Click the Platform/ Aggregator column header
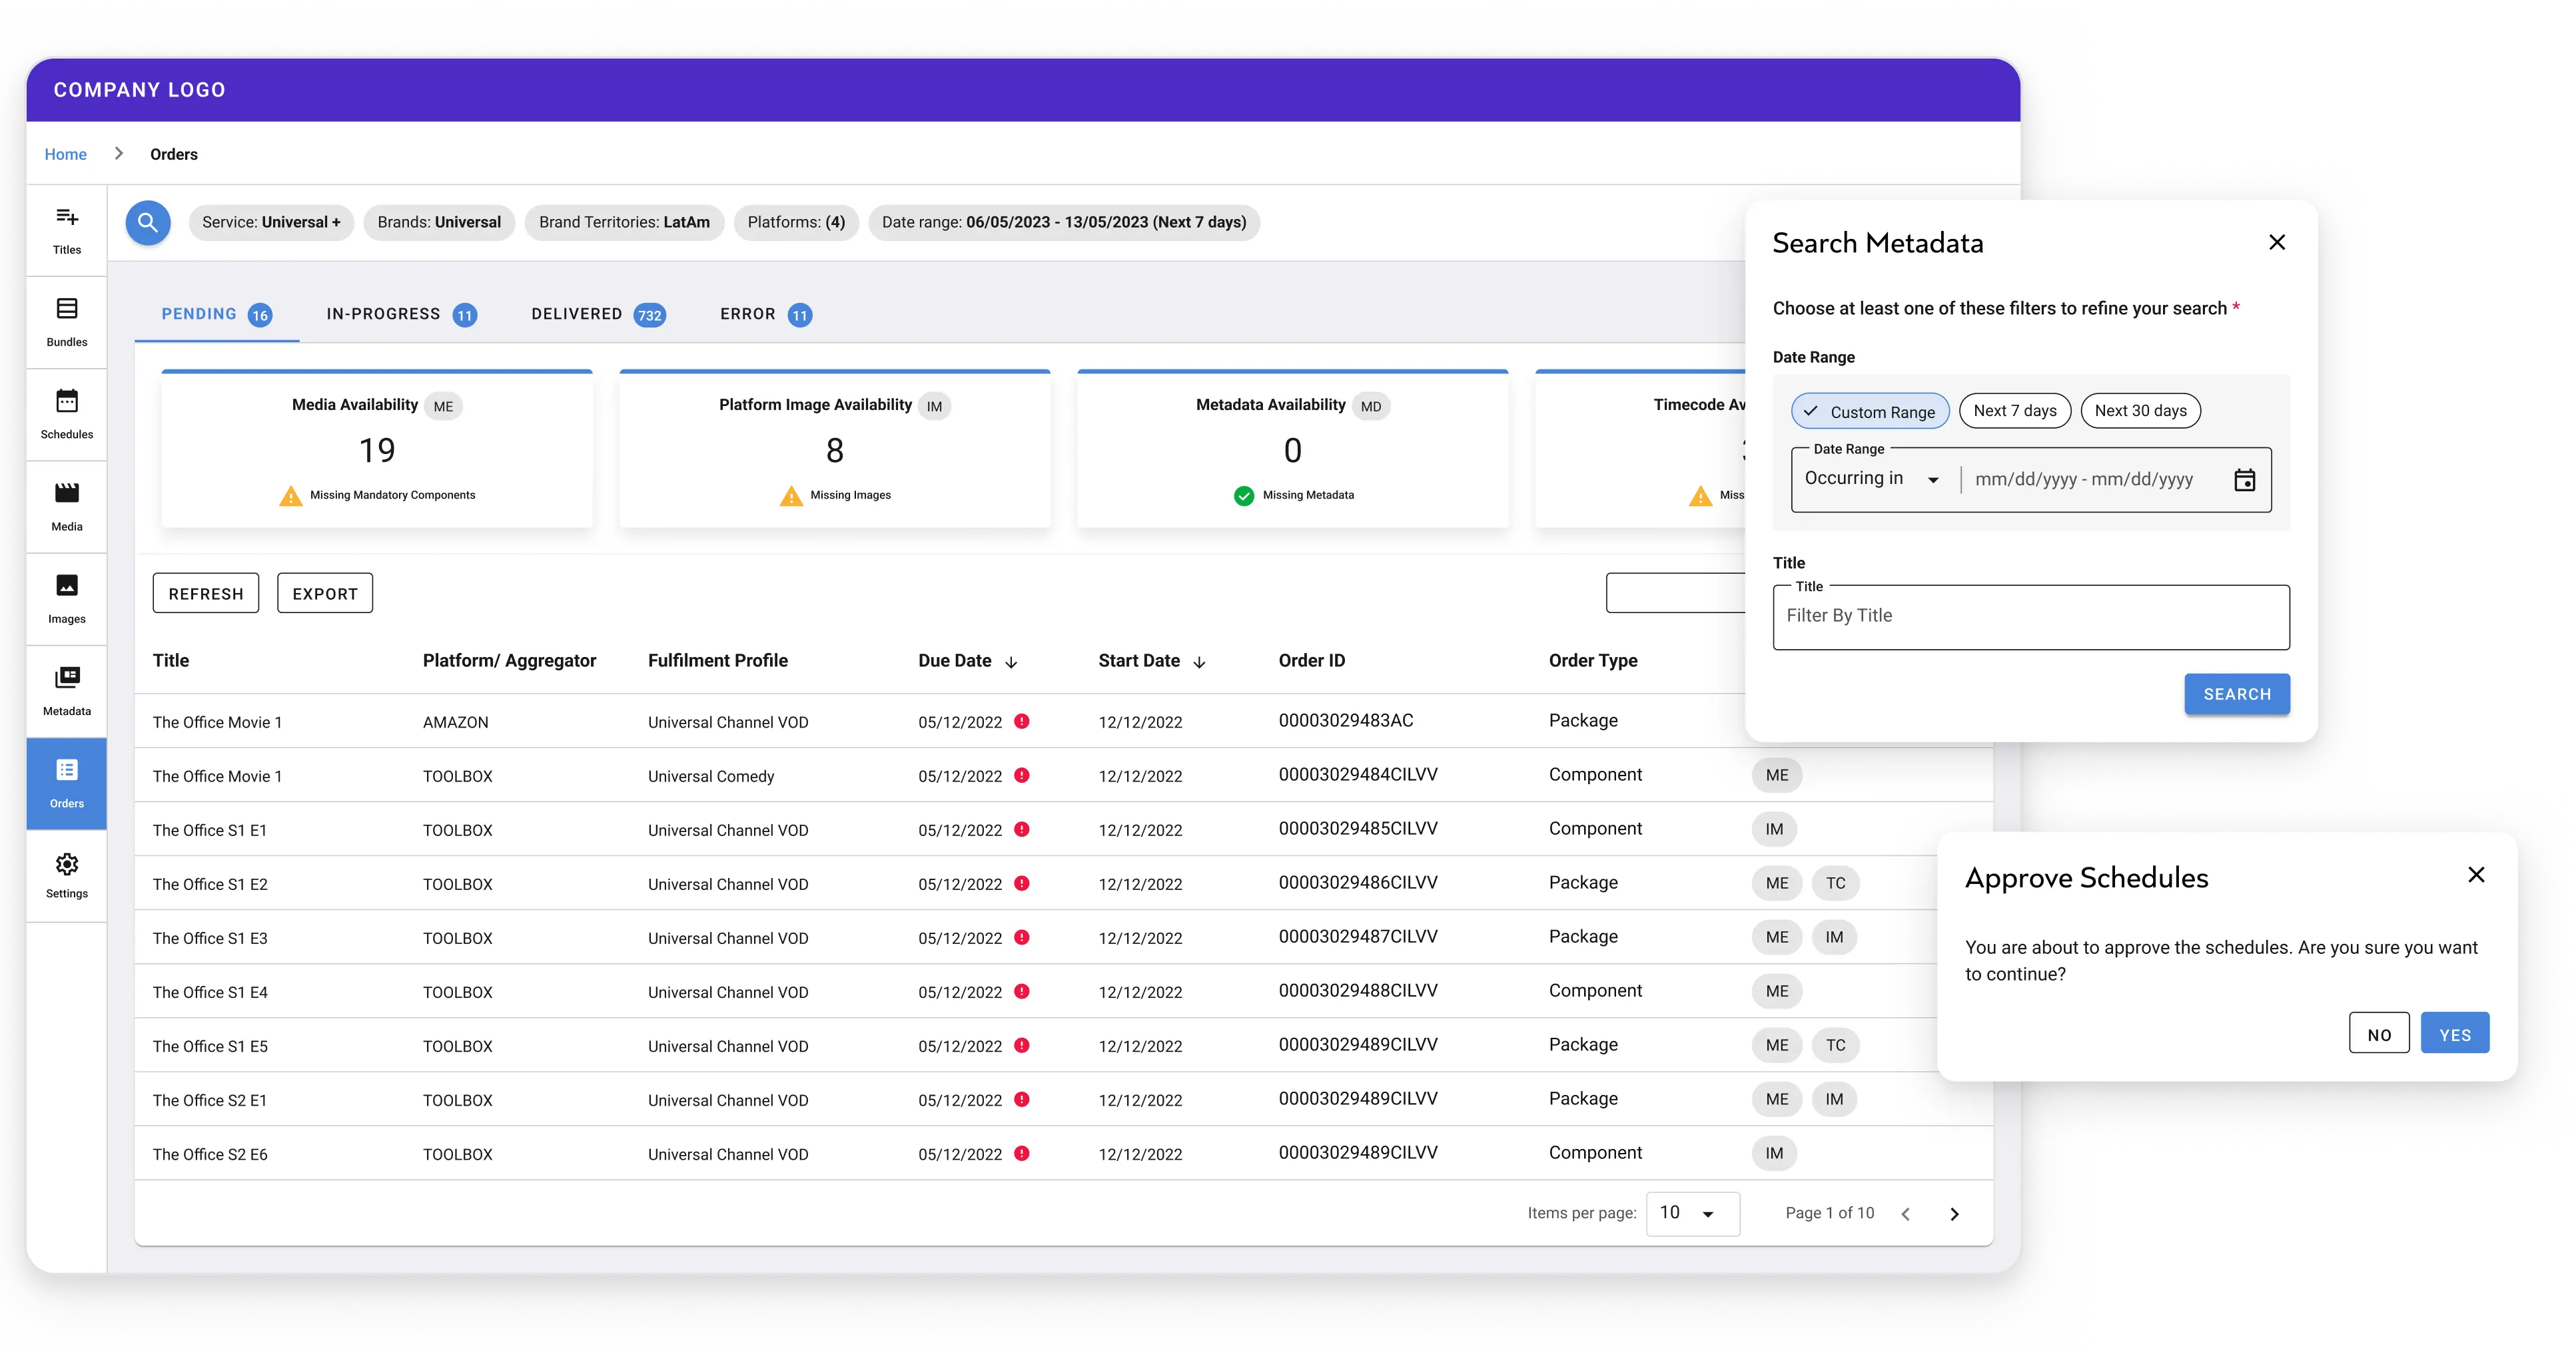This screenshot has width=2576, height=1350. click(x=509, y=660)
